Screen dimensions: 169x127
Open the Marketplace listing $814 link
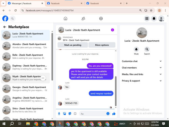coord(76,40)
